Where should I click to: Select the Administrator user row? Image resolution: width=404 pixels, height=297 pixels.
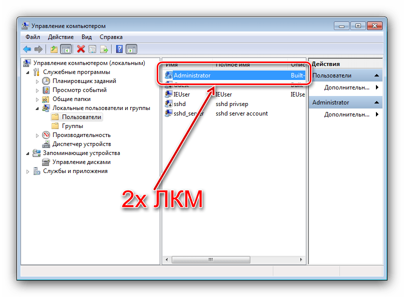tap(234, 75)
